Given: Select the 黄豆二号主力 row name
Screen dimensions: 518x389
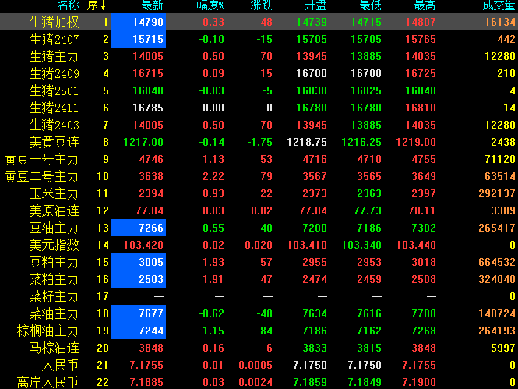Looking at the screenshot, I should click(41, 177).
